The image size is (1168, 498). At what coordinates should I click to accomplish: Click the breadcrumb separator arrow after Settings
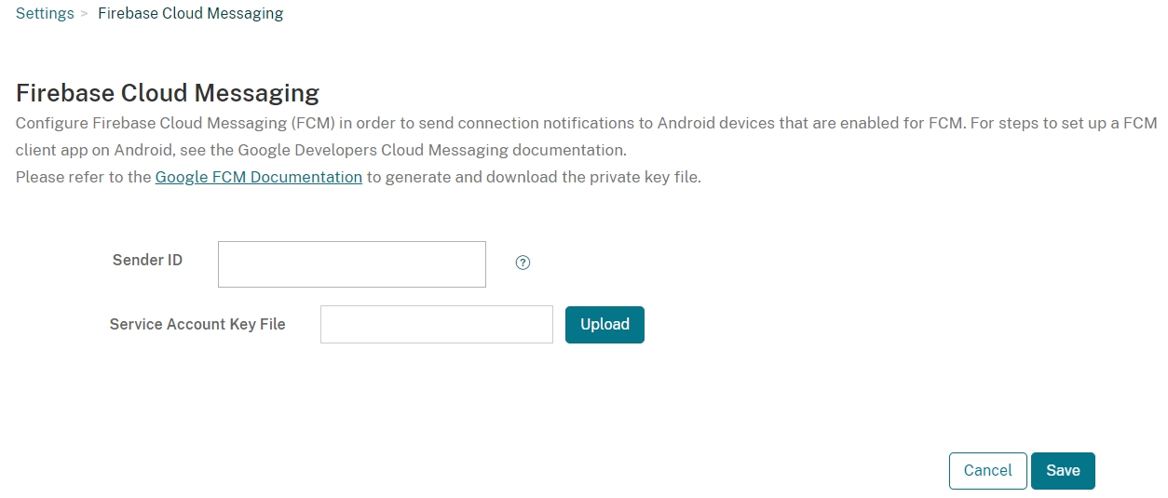pyautogui.click(x=85, y=14)
